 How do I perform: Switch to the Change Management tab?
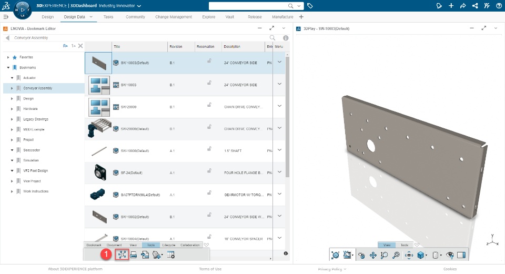[174, 17]
